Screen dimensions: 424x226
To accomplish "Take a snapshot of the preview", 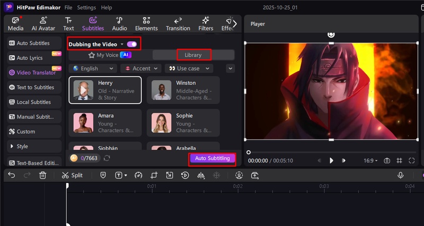I will tap(387, 161).
